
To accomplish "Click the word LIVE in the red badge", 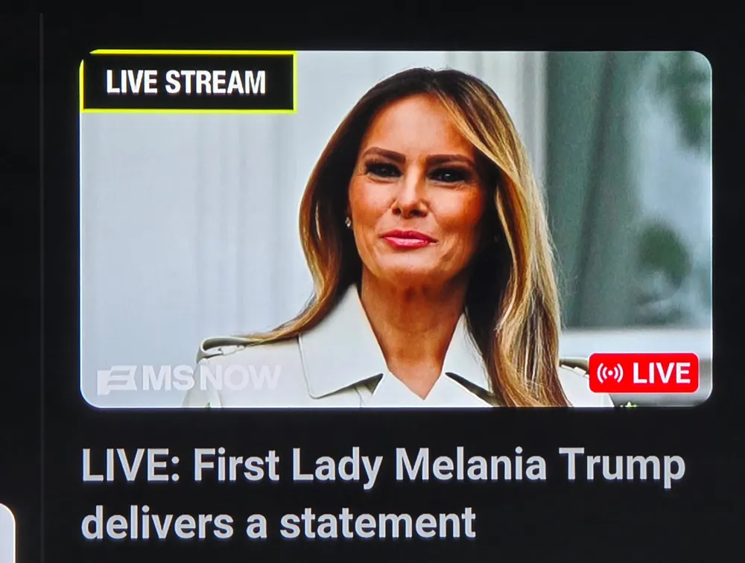I will [661, 373].
